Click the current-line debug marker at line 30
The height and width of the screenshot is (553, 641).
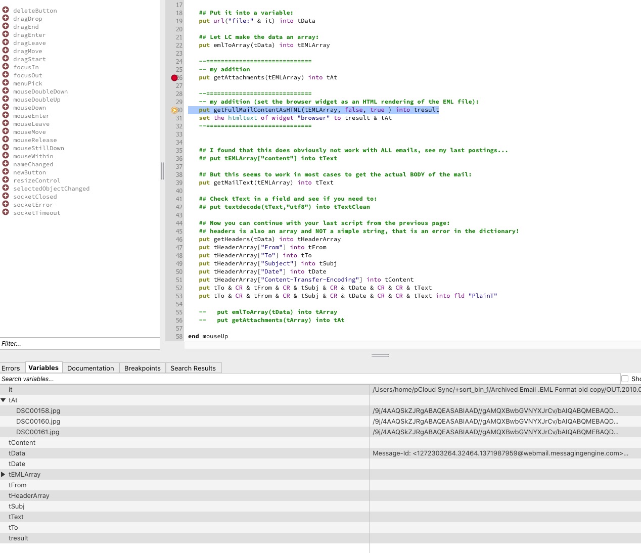[x=174, y=110]
